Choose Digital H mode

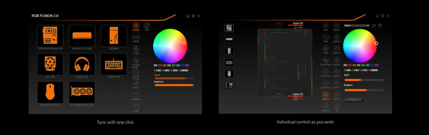[x=337, y=83]
